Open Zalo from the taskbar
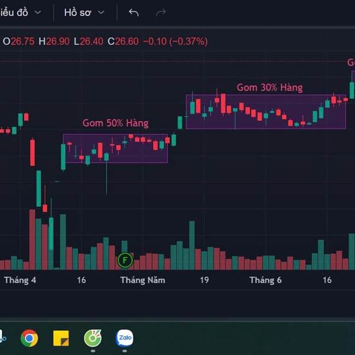The width and height of the screenshot is (355, 355). pos(124,338)
